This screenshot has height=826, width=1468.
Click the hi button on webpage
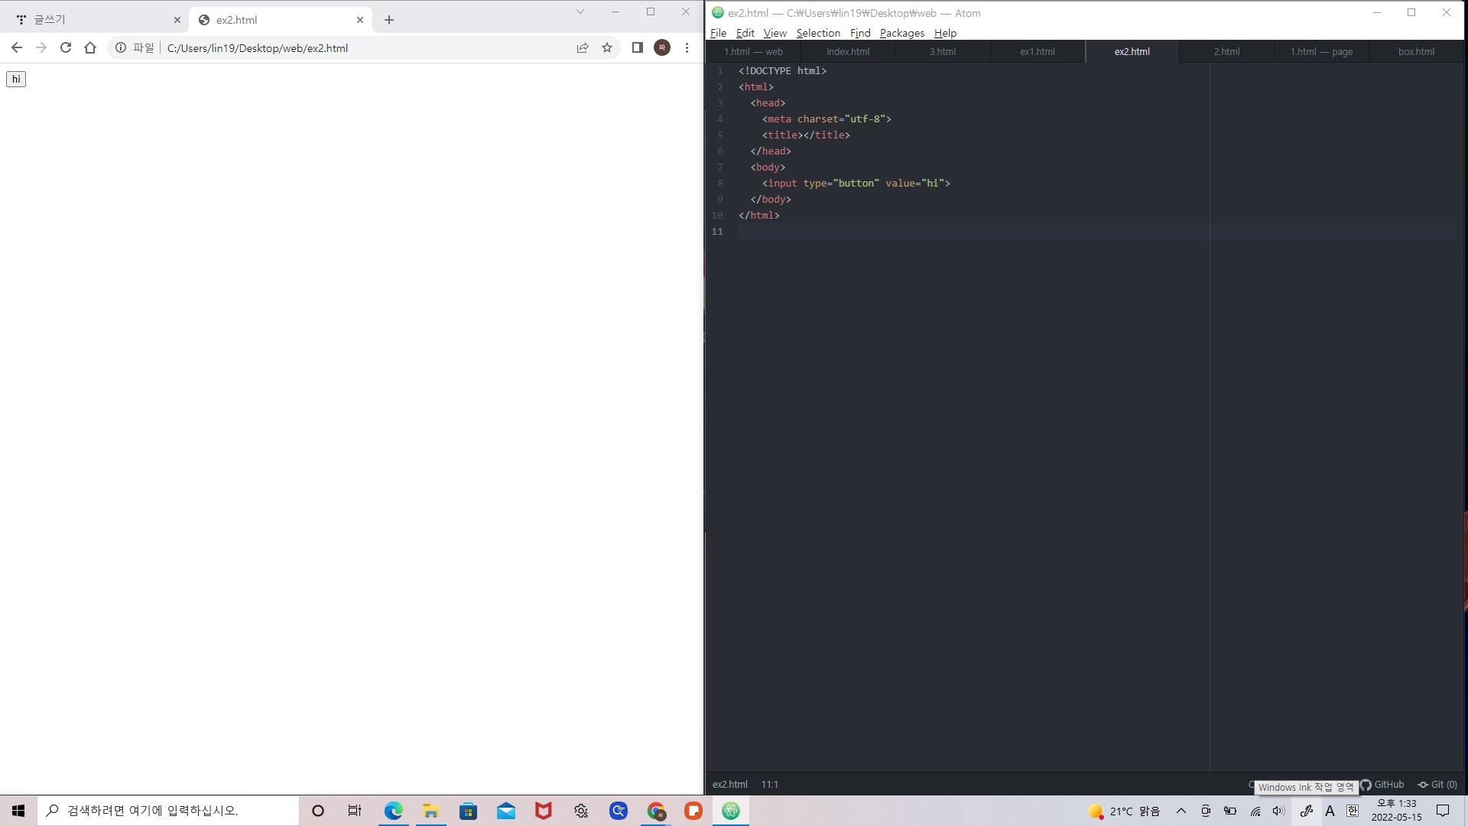coord(16,79)
